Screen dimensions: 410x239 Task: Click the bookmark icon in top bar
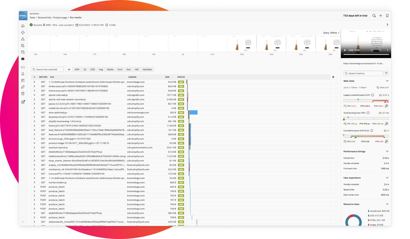(x=387, y=16)
